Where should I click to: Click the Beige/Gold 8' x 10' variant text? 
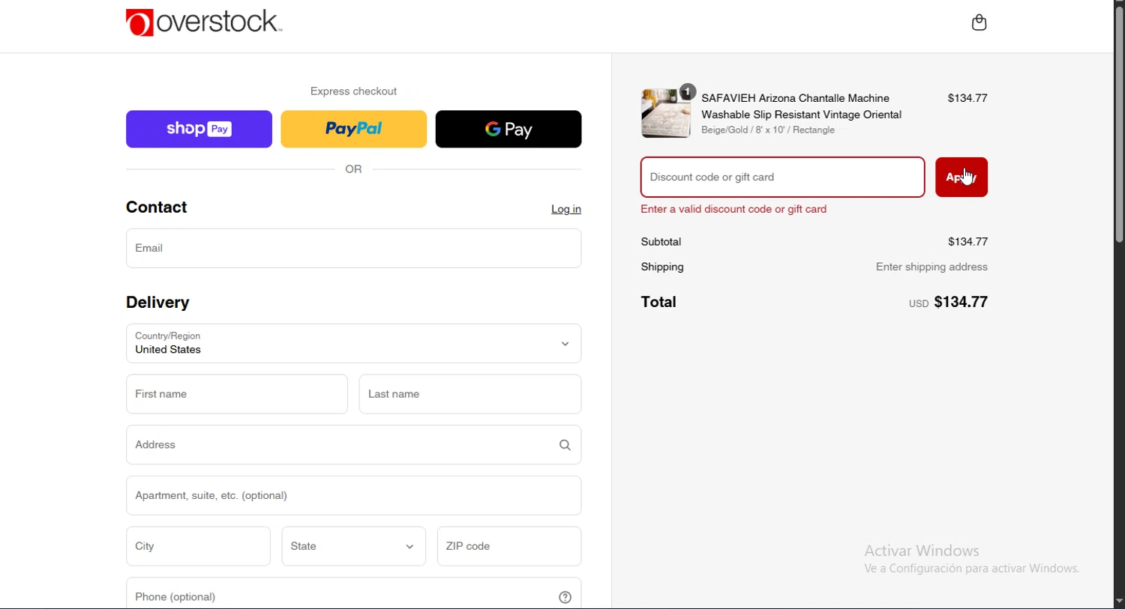click(768, 131)
